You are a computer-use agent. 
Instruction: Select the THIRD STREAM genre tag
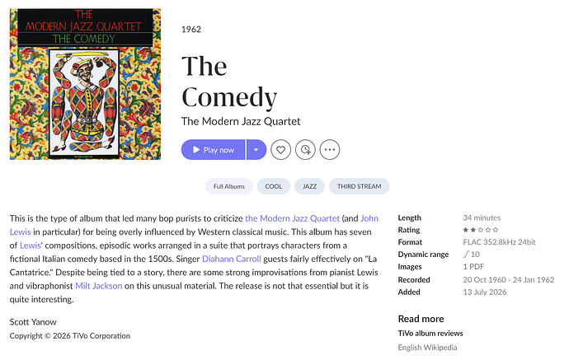360,186
